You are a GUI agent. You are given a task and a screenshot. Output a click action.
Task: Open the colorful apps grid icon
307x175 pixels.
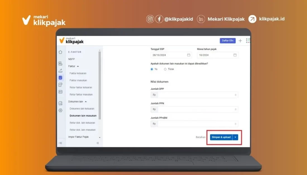coord(248,41)
